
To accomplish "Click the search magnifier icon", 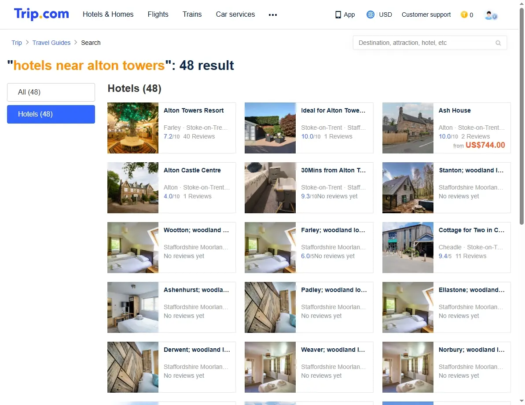I will click(498, 43).
